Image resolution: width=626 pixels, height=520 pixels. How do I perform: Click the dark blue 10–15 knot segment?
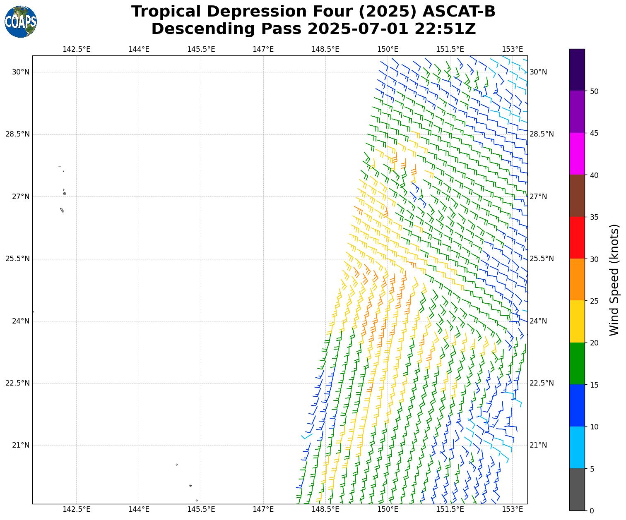pyautogui.click(x=577, y=405)
